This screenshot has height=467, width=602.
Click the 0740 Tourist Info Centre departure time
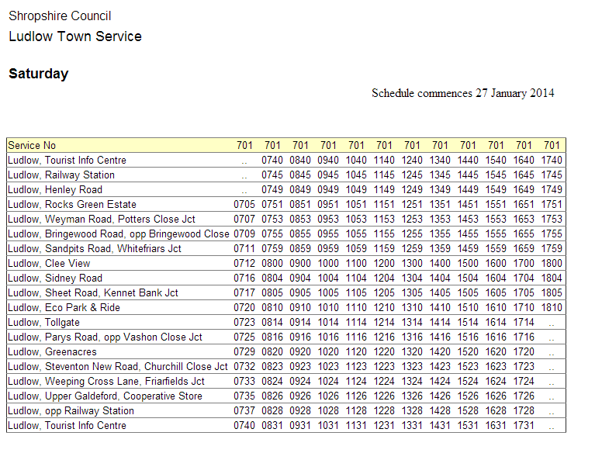(x=272, y=160)
